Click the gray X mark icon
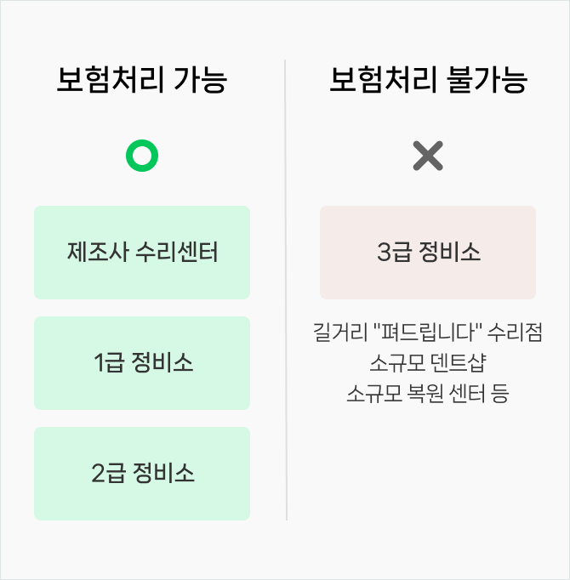This screenshot has width=570, height=580. 428,156
